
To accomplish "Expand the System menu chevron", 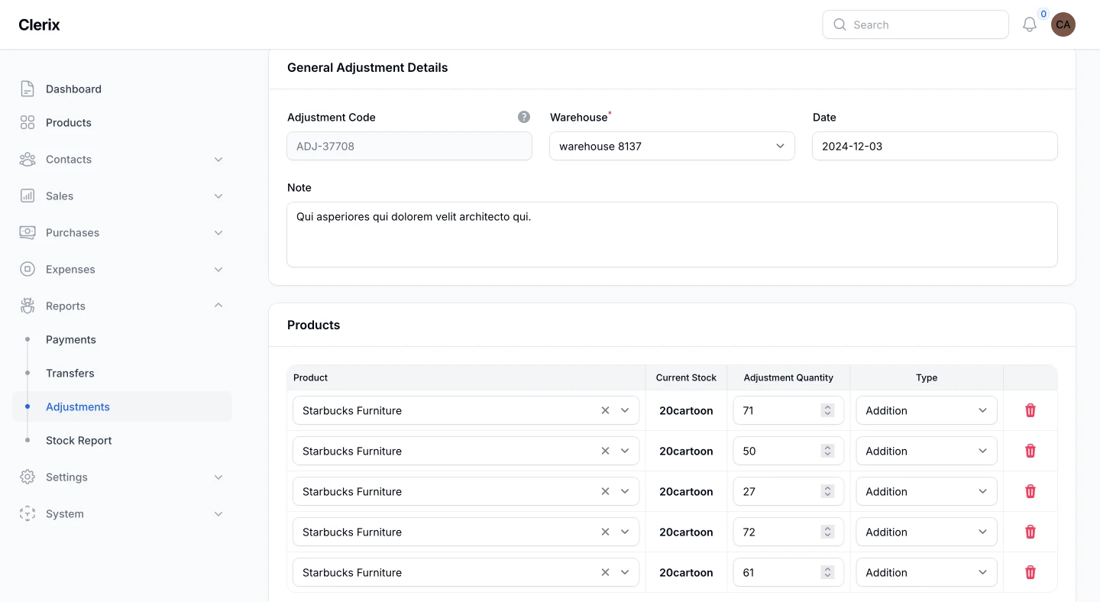I will click(x=218, y=513).
